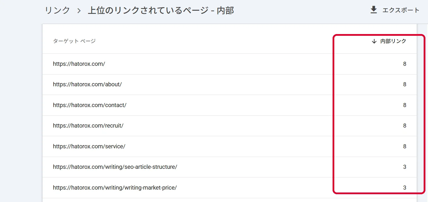The height and width of the screenshot is (202, 428).
Task: Click the エクスポート label
Action: tap(401, 10)
